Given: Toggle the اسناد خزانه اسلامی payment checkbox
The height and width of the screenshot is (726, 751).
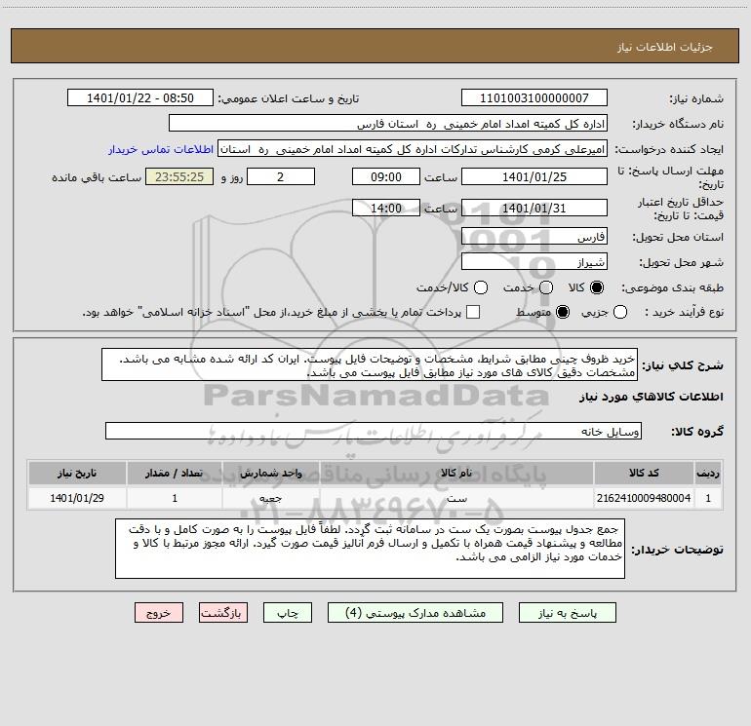Looking at the screenshot, I should (473, 312).
